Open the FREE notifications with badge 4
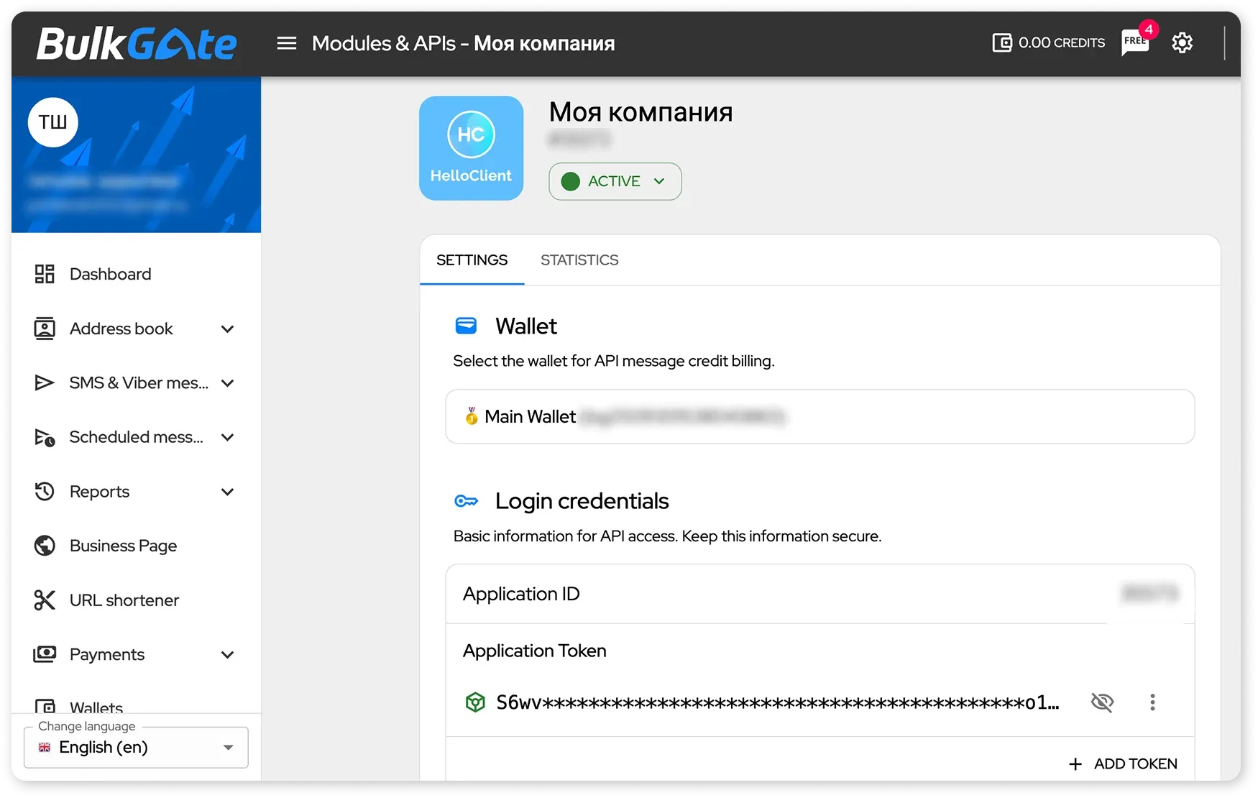 coord(1134,43)
